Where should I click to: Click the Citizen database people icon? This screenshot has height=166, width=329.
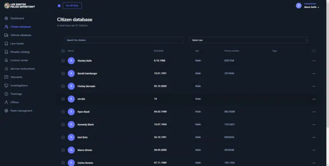(x=6, y=27)
